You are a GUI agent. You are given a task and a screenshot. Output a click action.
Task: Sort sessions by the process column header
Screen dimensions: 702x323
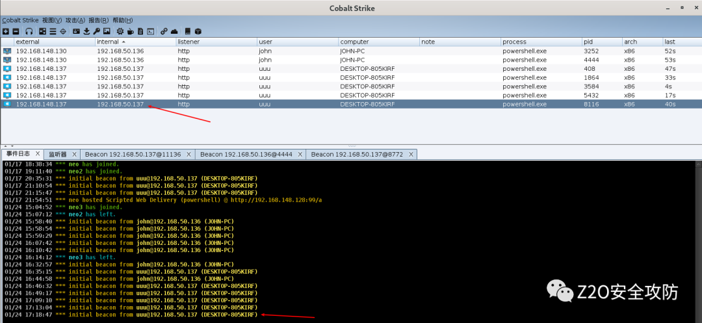click(x=541, y=42)
